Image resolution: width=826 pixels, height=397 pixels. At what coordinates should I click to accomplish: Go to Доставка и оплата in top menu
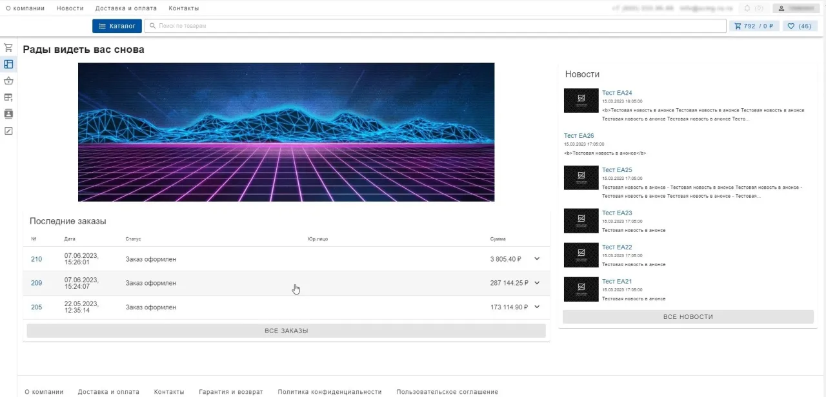pyautogui.click(x=126, y=8)
